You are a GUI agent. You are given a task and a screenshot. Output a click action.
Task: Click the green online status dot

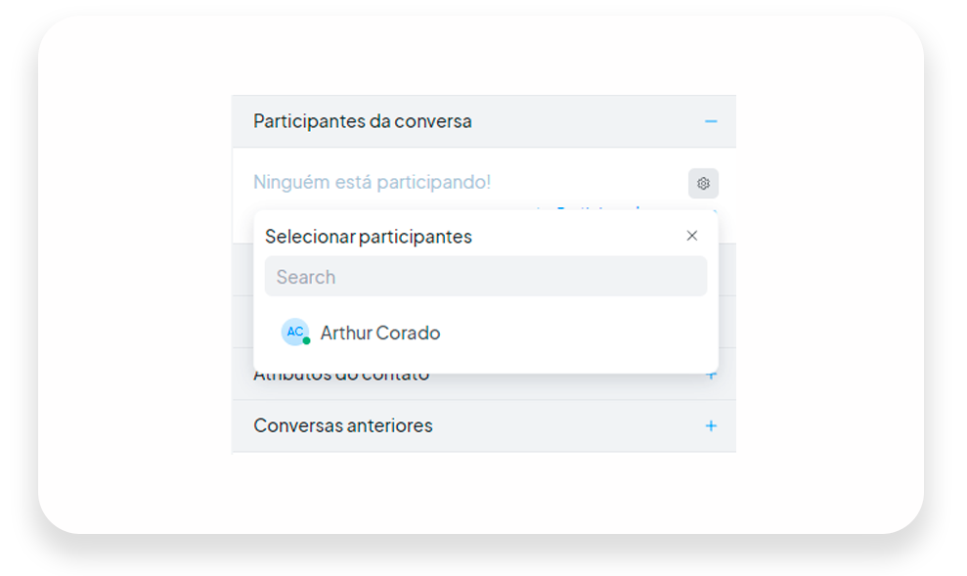306,341
